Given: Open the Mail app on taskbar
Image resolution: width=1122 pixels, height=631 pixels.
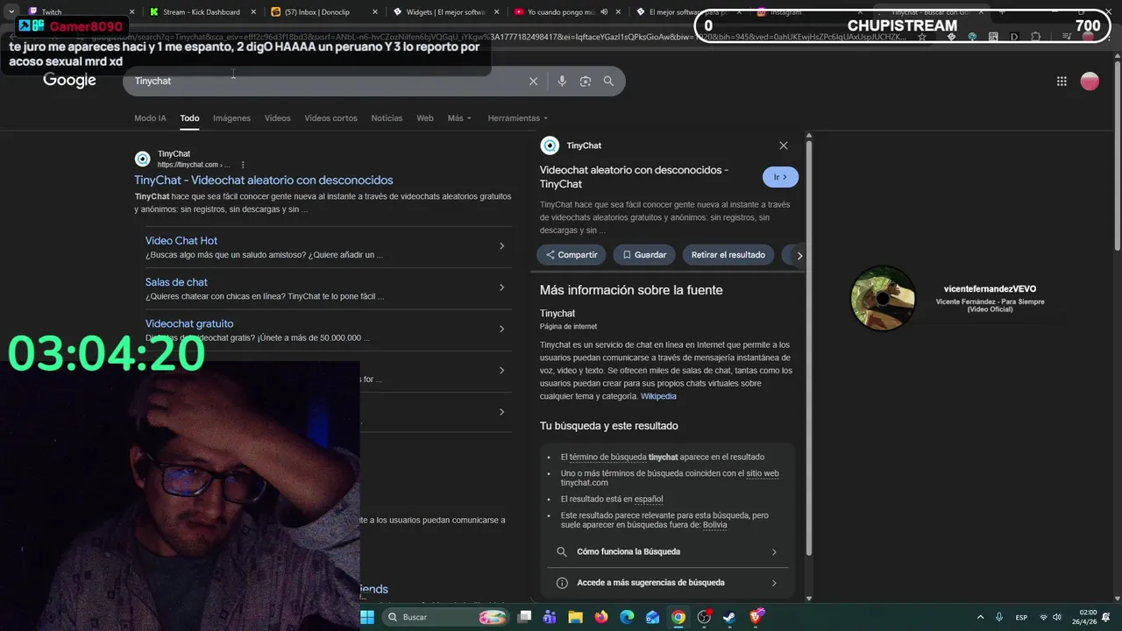Looking at the screenshot, I should pyautogui.click(x=652, y=617).
